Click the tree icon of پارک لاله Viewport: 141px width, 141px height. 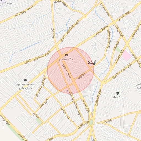(x=118, y=93)
